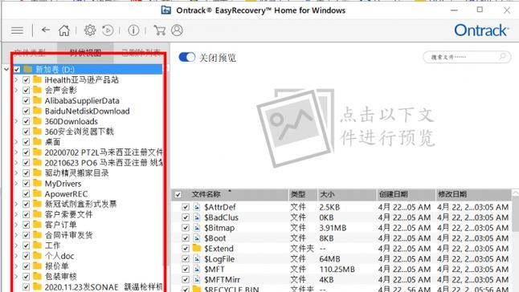Click the 64MB size cell
This screenshot has width=519, height=292.
click(x=329, y=259)
